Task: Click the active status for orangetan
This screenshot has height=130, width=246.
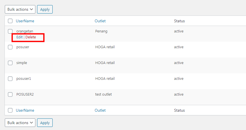Action: [x=179, y=31]
